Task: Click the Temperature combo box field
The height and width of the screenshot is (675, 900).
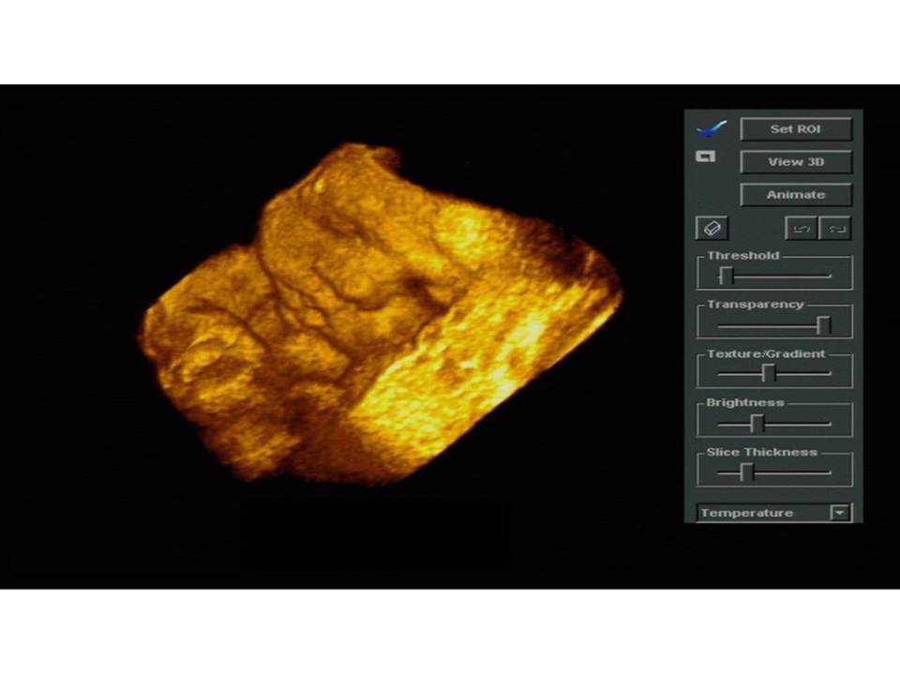Action: point(774,513)
